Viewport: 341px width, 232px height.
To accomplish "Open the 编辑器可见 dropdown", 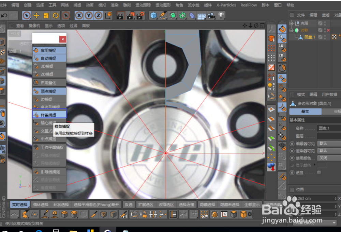I will 329,144.
